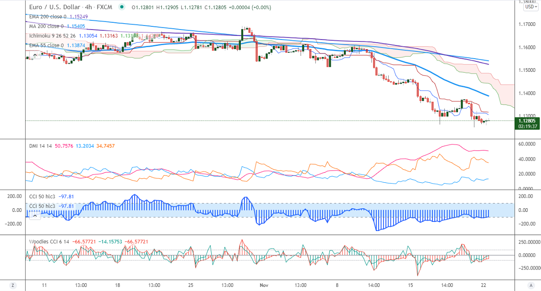Click the green market status dot
This screenshot has height=291, width=541.
121,7
